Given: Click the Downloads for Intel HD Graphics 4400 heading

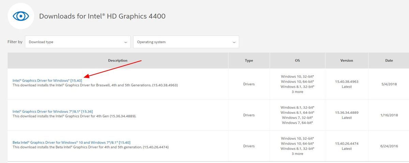Looking at the screenshot, I should tap(102, 16).
